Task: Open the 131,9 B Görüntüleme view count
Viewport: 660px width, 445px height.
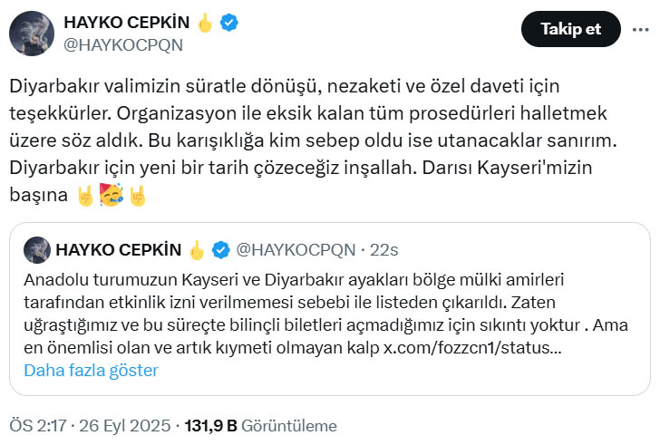Action: [x=260, y=426]
